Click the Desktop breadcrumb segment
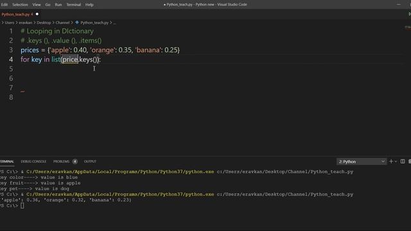Screen dimensions: 411x231 coord(44,23)
